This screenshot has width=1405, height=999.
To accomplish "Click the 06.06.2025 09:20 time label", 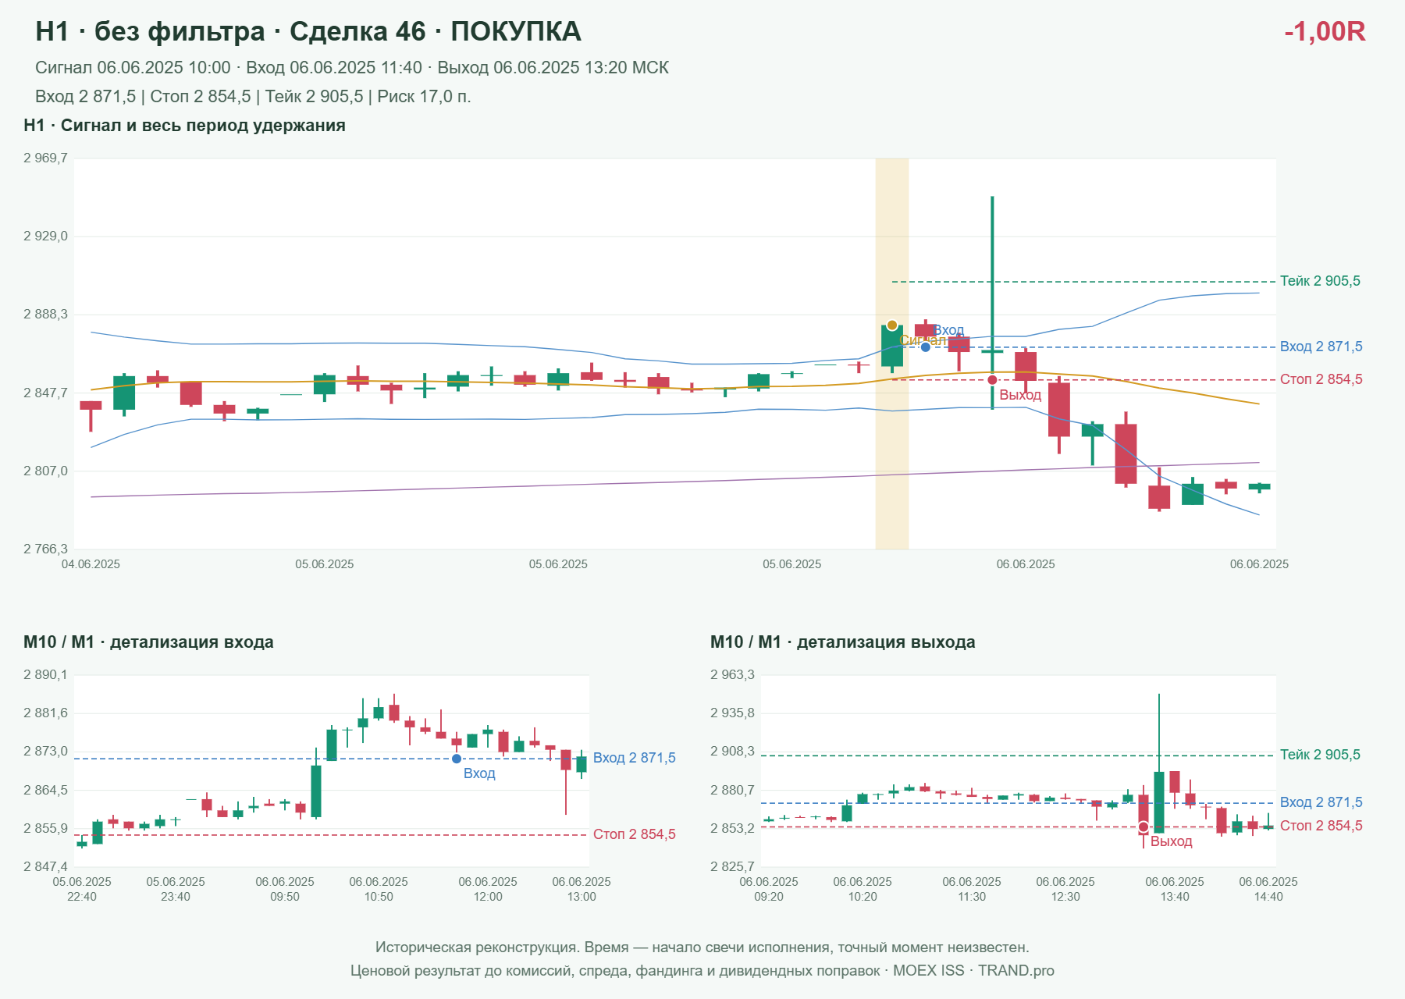I will pos(769,889).
